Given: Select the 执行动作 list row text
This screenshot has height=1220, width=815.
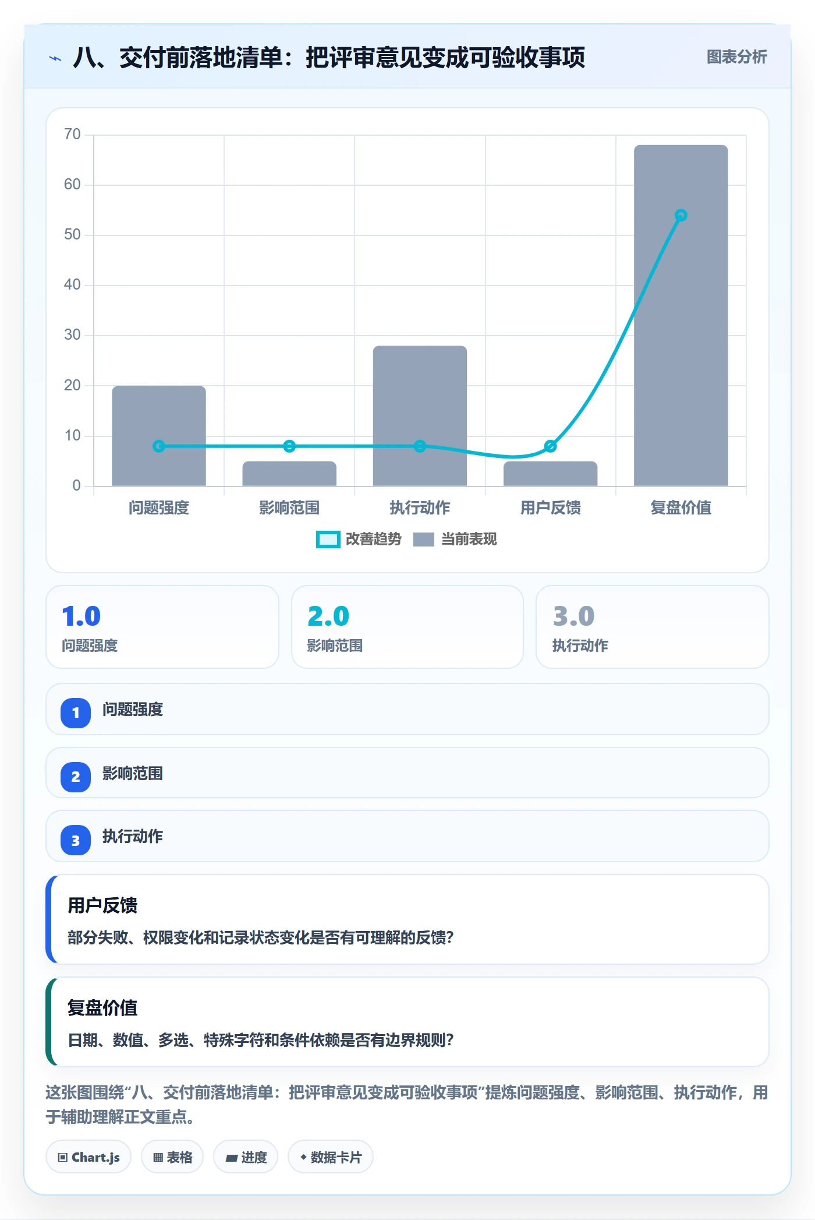Looking at the screenshot, I should (x=133, y=837).
